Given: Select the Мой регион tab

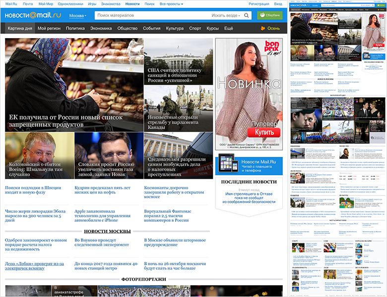Looking at the screenshot, I should point(49,28).
